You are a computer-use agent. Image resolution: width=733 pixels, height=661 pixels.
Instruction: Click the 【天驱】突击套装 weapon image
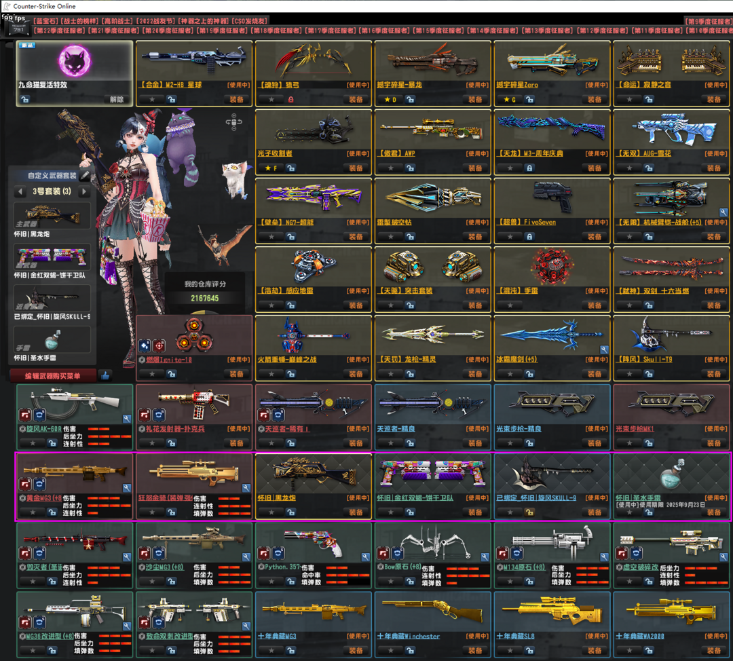tap(432, 267)
